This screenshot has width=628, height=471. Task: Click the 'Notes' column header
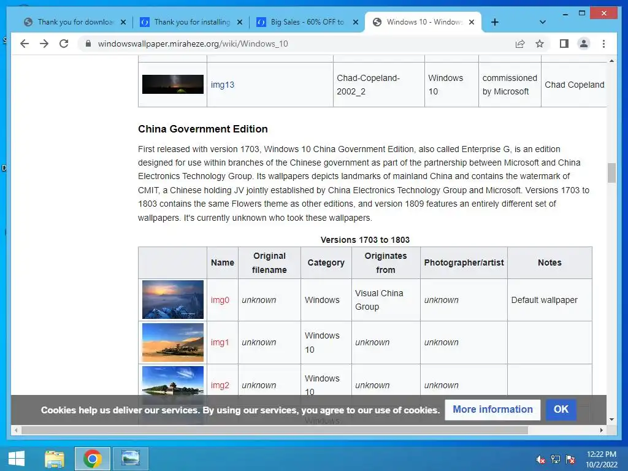coord(549,262)
